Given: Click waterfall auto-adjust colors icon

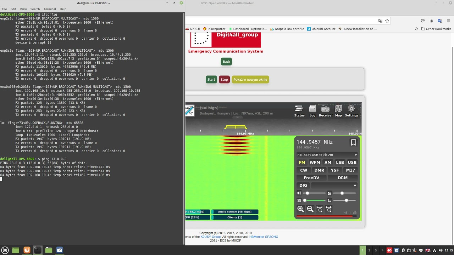Looking at the screenshot, I should coord(330,193).
